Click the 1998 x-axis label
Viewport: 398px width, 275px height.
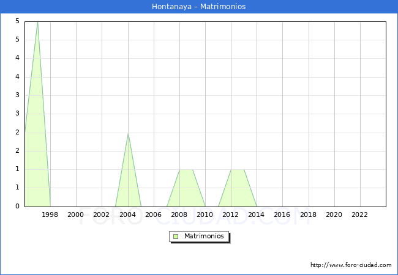coord(50,215)
